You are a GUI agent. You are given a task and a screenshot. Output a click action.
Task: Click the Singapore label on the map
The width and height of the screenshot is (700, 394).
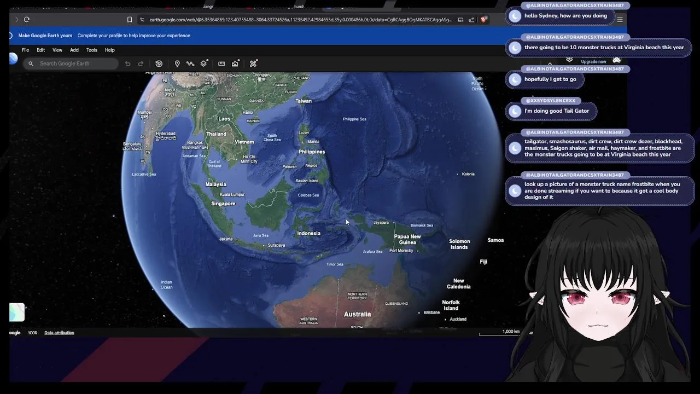coord(223,204)
